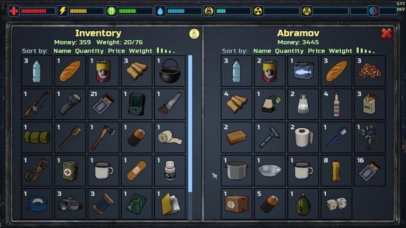Viewport: 406px width, 228px height.
Task: Select the first aid kit item
Action: (70, 170)
